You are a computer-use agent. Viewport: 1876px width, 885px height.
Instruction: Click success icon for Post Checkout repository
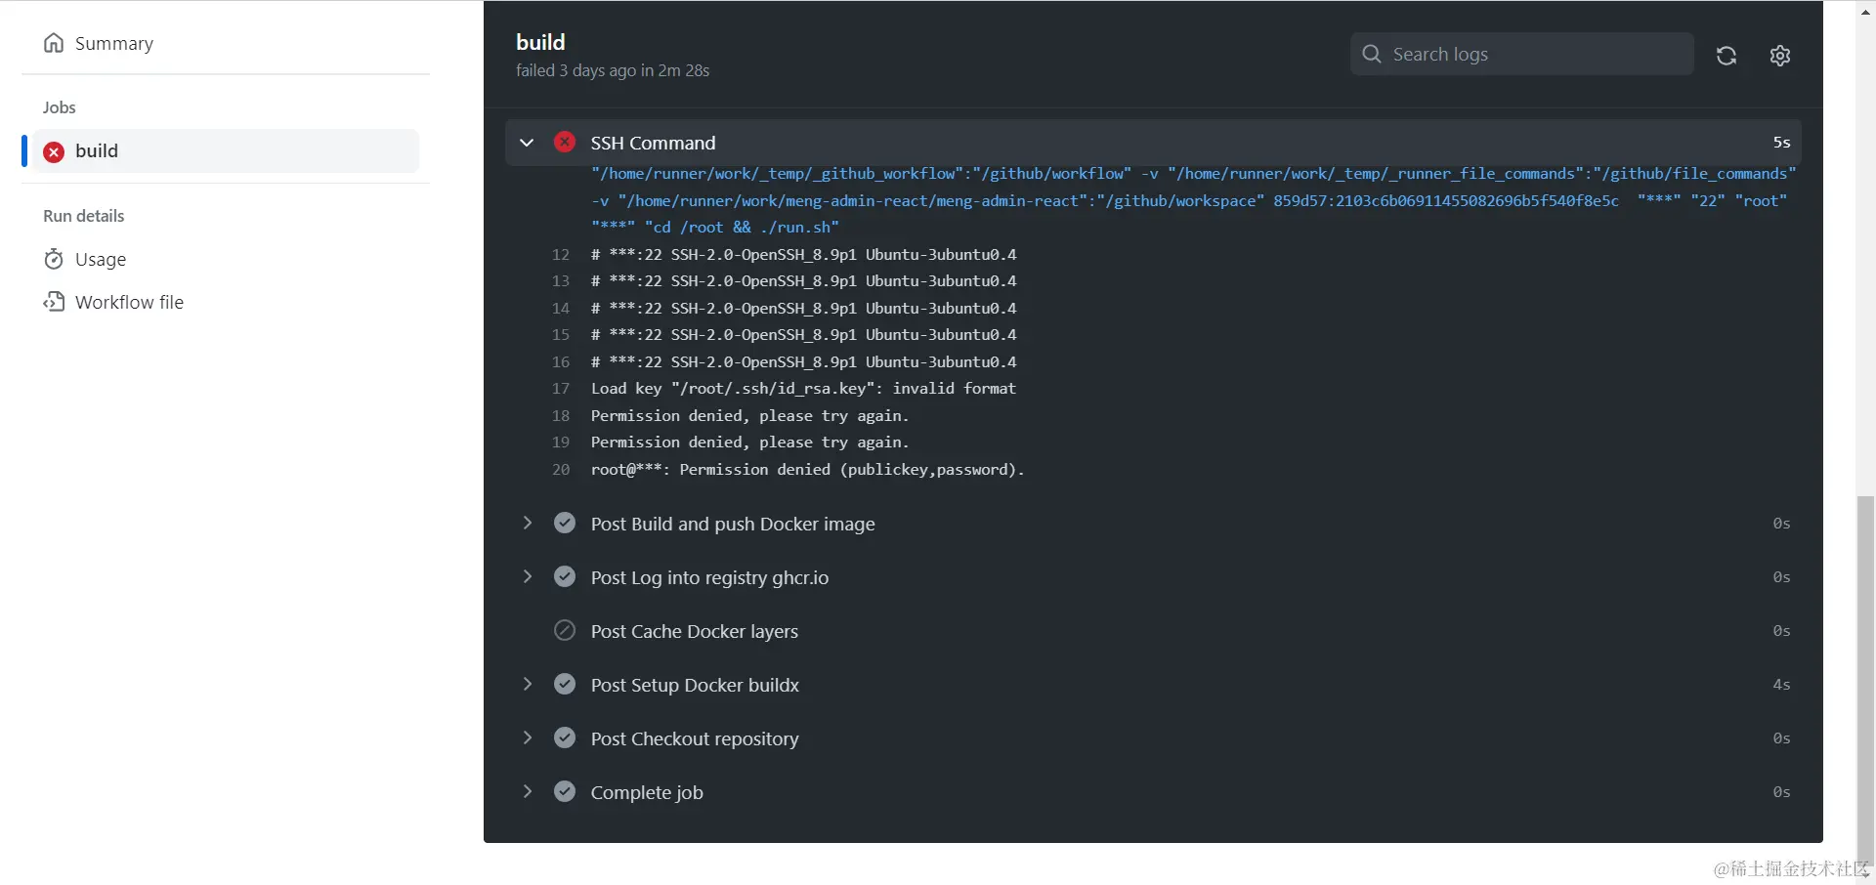tap(565, 737)
